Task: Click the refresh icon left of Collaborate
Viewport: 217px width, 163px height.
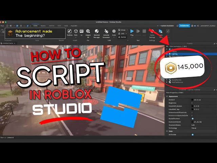Action: (x=177, y=26)
